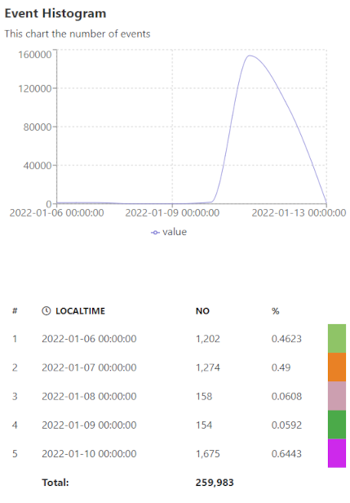Click the percentage '0.0608'
The image size is (350, 503).
point(286,396)
